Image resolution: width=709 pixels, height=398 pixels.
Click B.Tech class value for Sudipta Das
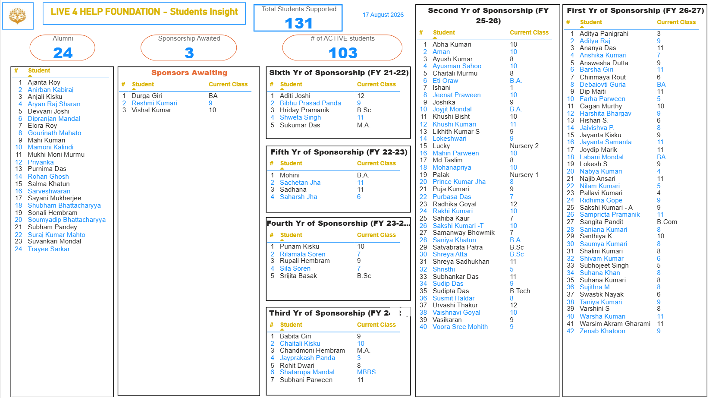520,291
